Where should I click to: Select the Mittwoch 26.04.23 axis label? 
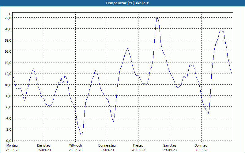75,148
